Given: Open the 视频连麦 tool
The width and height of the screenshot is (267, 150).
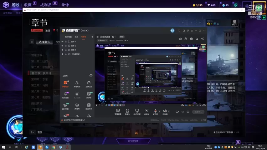Looking at the screenshot, I should tap(65, 95).
